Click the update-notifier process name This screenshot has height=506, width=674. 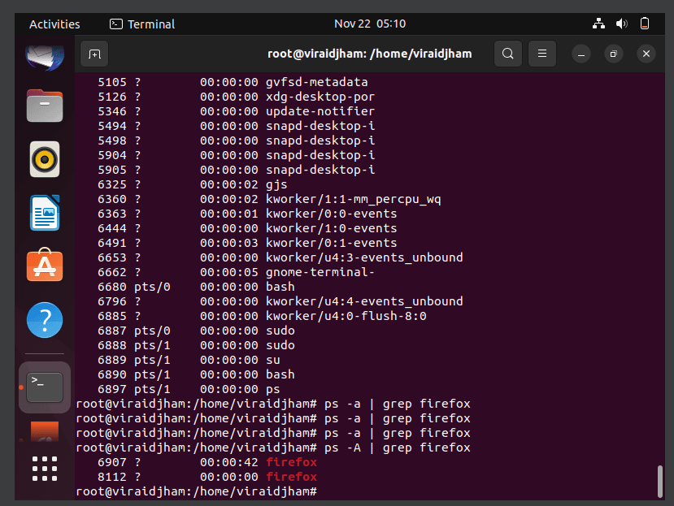coord(320,111)
